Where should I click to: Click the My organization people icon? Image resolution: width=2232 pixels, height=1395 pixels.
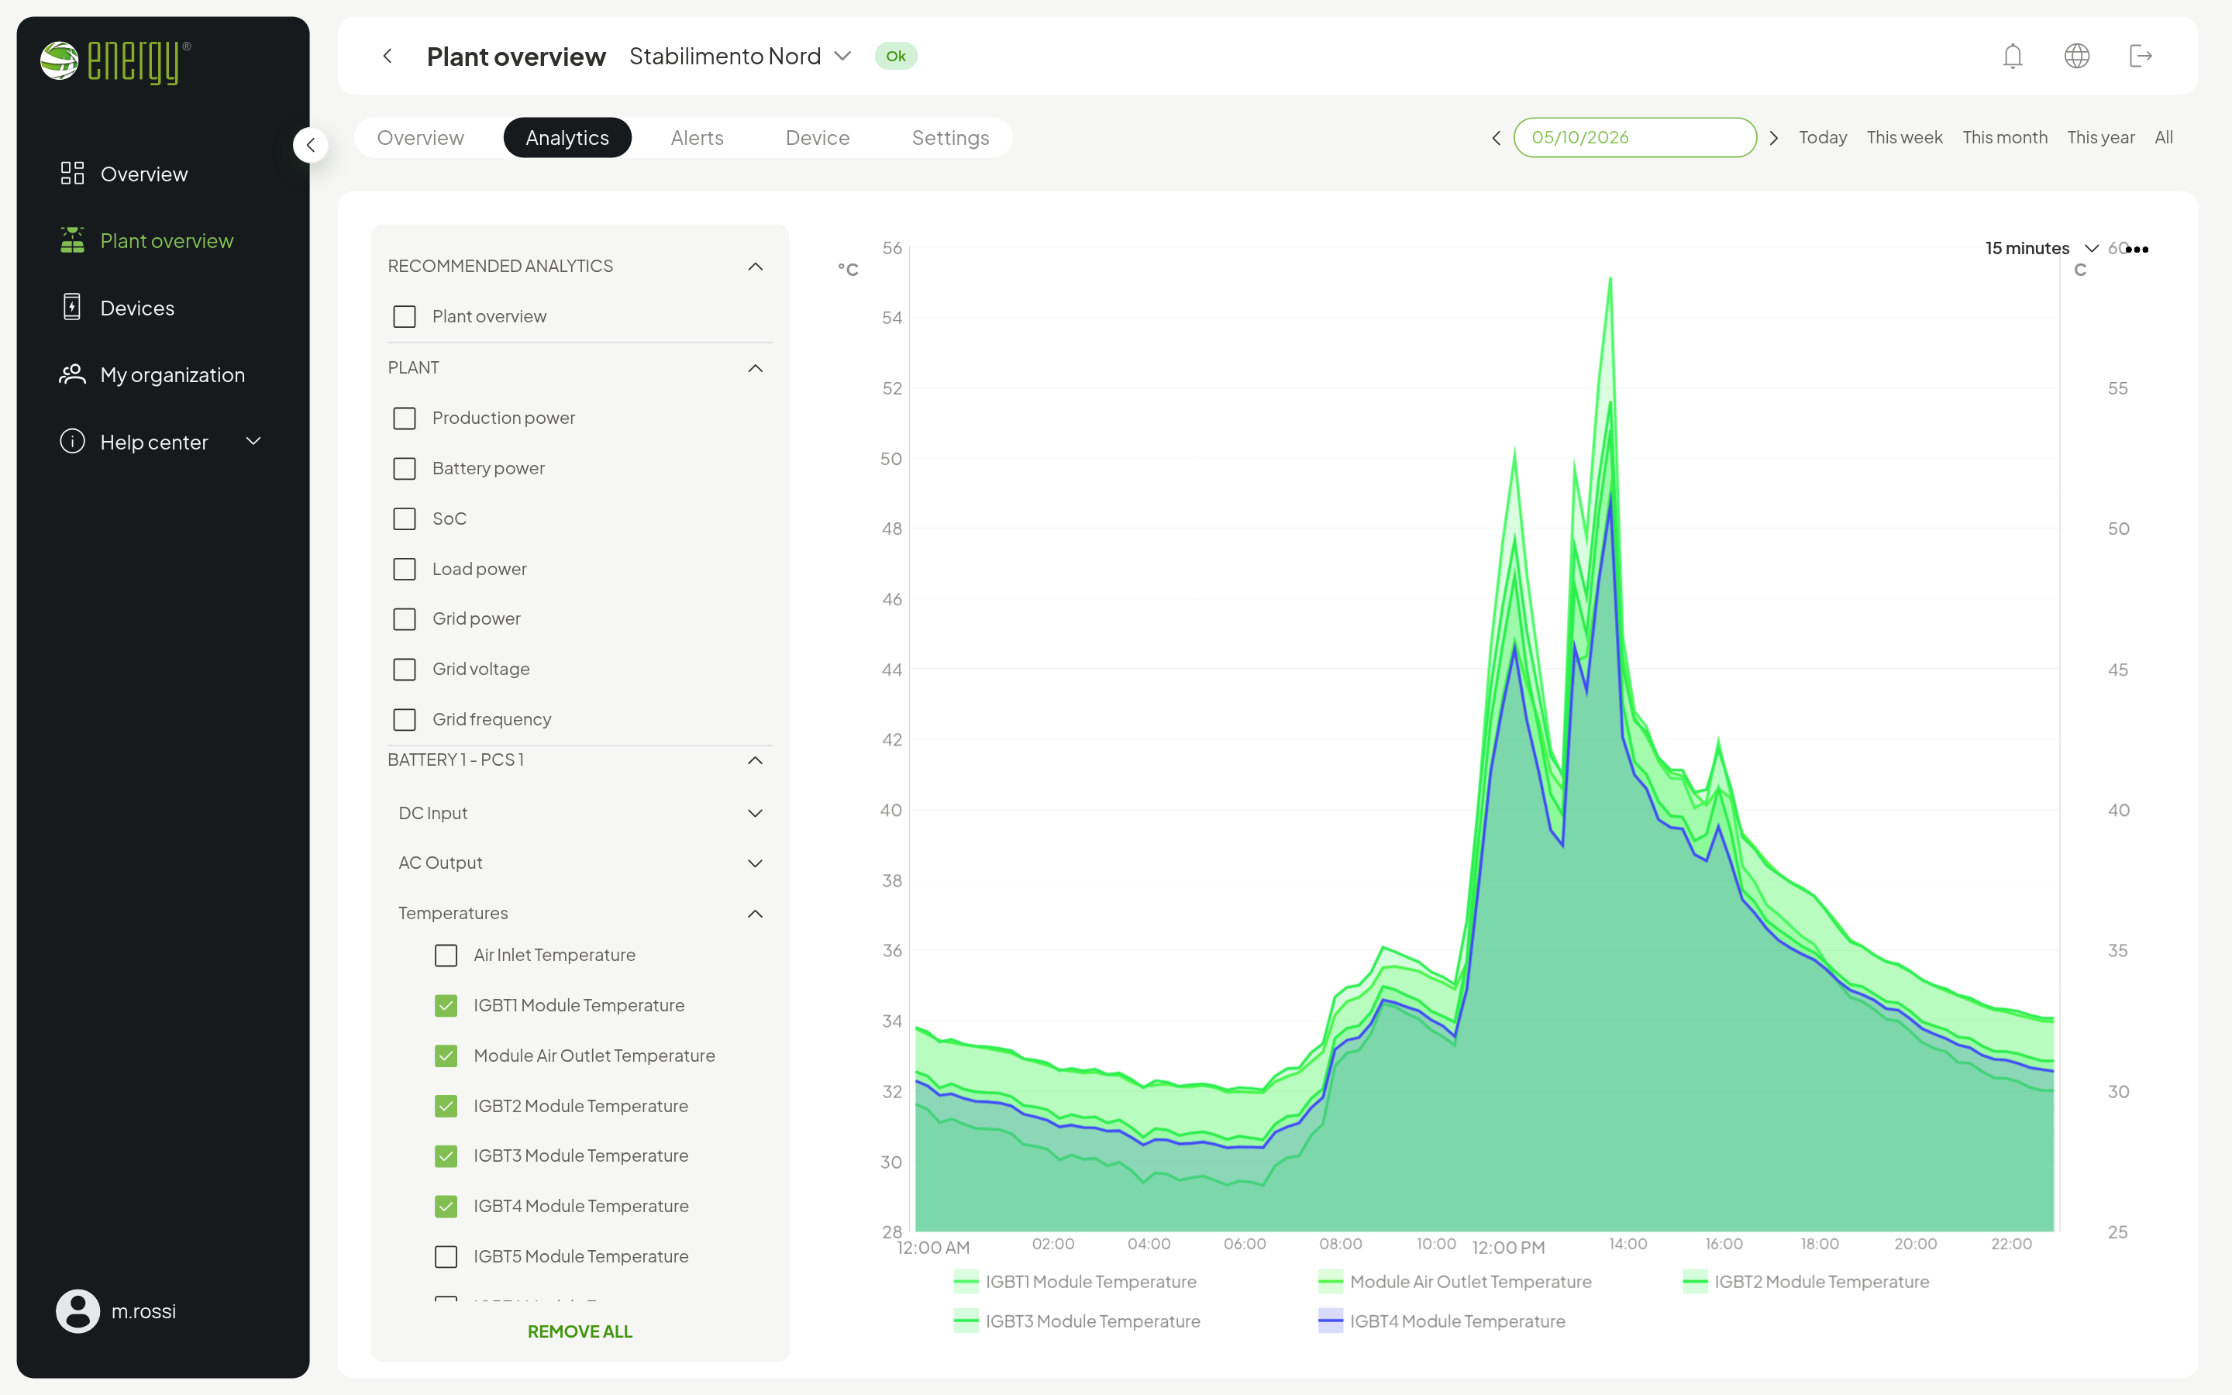click(x=72, y=374)
